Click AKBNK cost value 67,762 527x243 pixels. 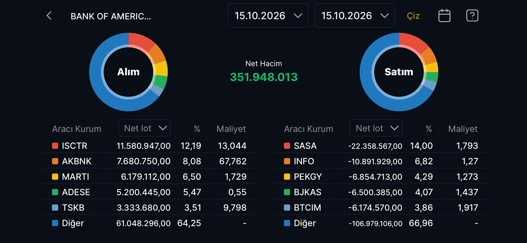click(232, 161)
